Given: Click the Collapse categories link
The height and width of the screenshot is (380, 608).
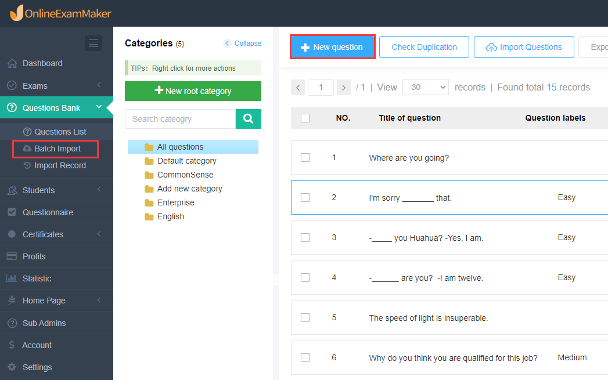Looking at the screenshot, I should coord(242,44).
